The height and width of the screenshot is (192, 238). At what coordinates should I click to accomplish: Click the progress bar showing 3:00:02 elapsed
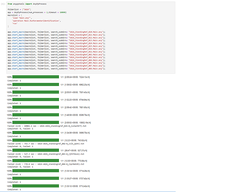tap(35, 122)
